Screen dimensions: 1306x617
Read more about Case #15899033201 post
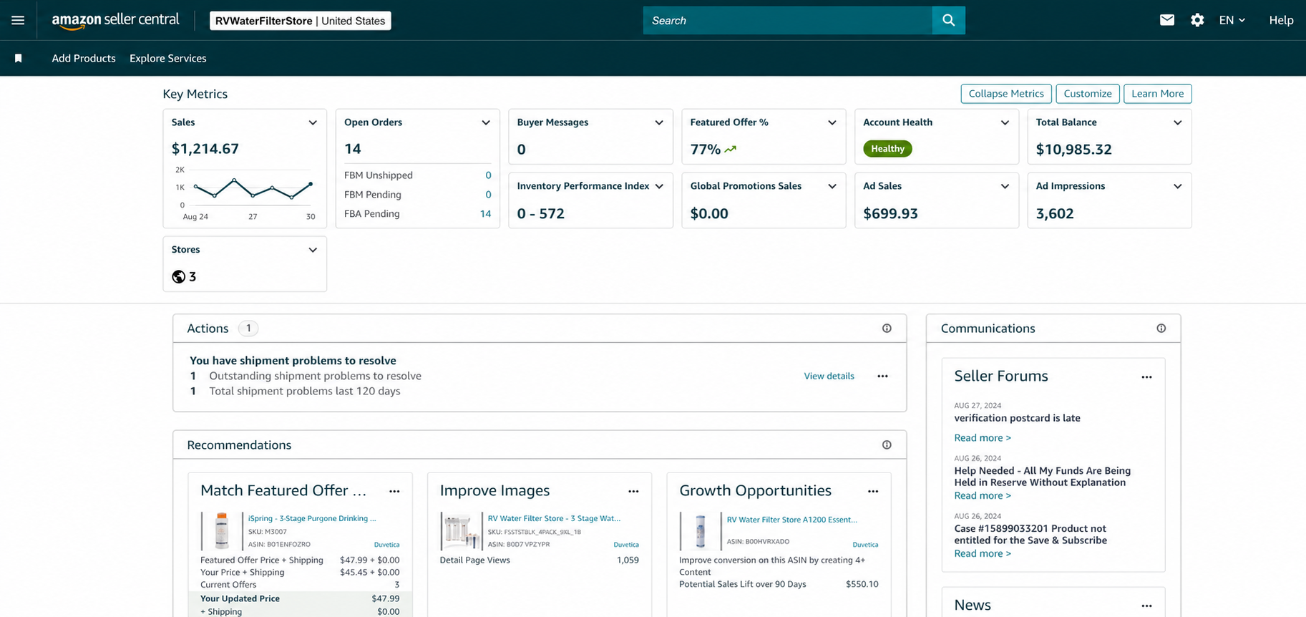point(983,553)
